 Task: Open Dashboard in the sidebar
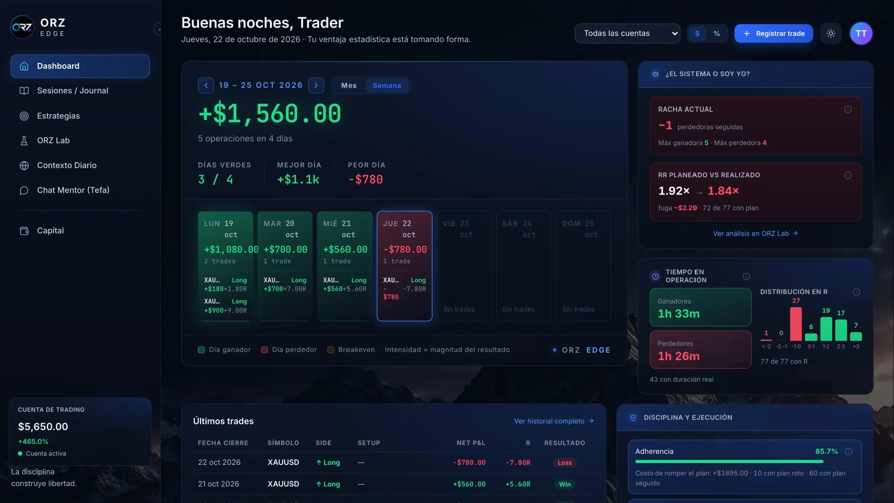[x=80, y=66]
